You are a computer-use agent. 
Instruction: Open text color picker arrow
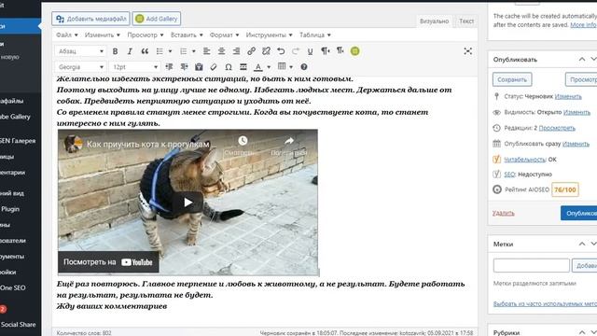[x=269, y=66]
